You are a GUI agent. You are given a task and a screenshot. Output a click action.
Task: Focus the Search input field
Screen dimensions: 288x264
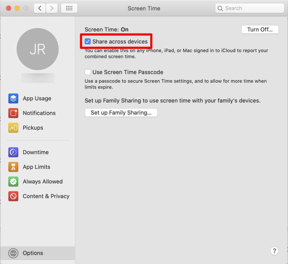(x=250, y=8)
